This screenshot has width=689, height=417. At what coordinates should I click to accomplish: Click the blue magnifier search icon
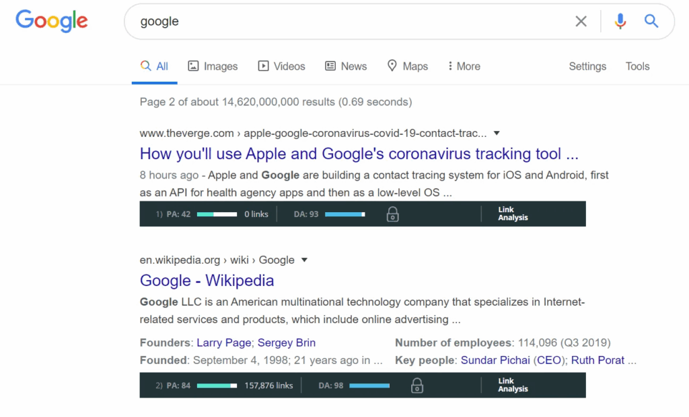pos(651,21)
